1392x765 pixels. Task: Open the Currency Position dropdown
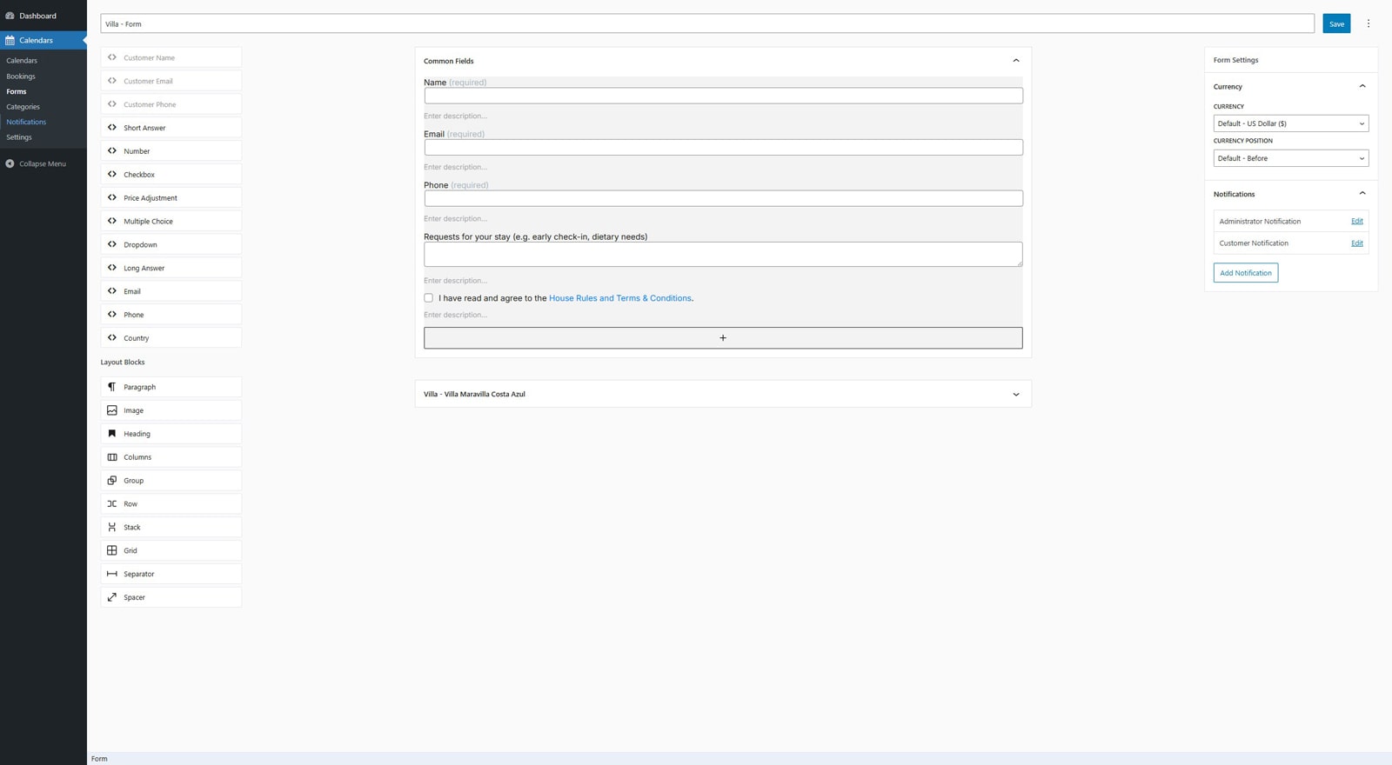1290,158
